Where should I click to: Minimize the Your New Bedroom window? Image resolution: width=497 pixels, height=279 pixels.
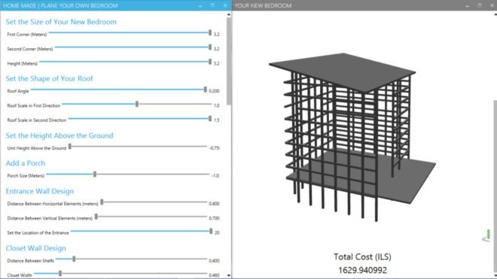(x=467, y=6)
